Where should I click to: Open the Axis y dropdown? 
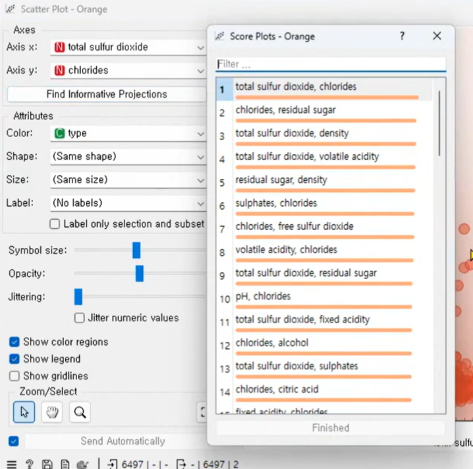click(x=128, y=71)
